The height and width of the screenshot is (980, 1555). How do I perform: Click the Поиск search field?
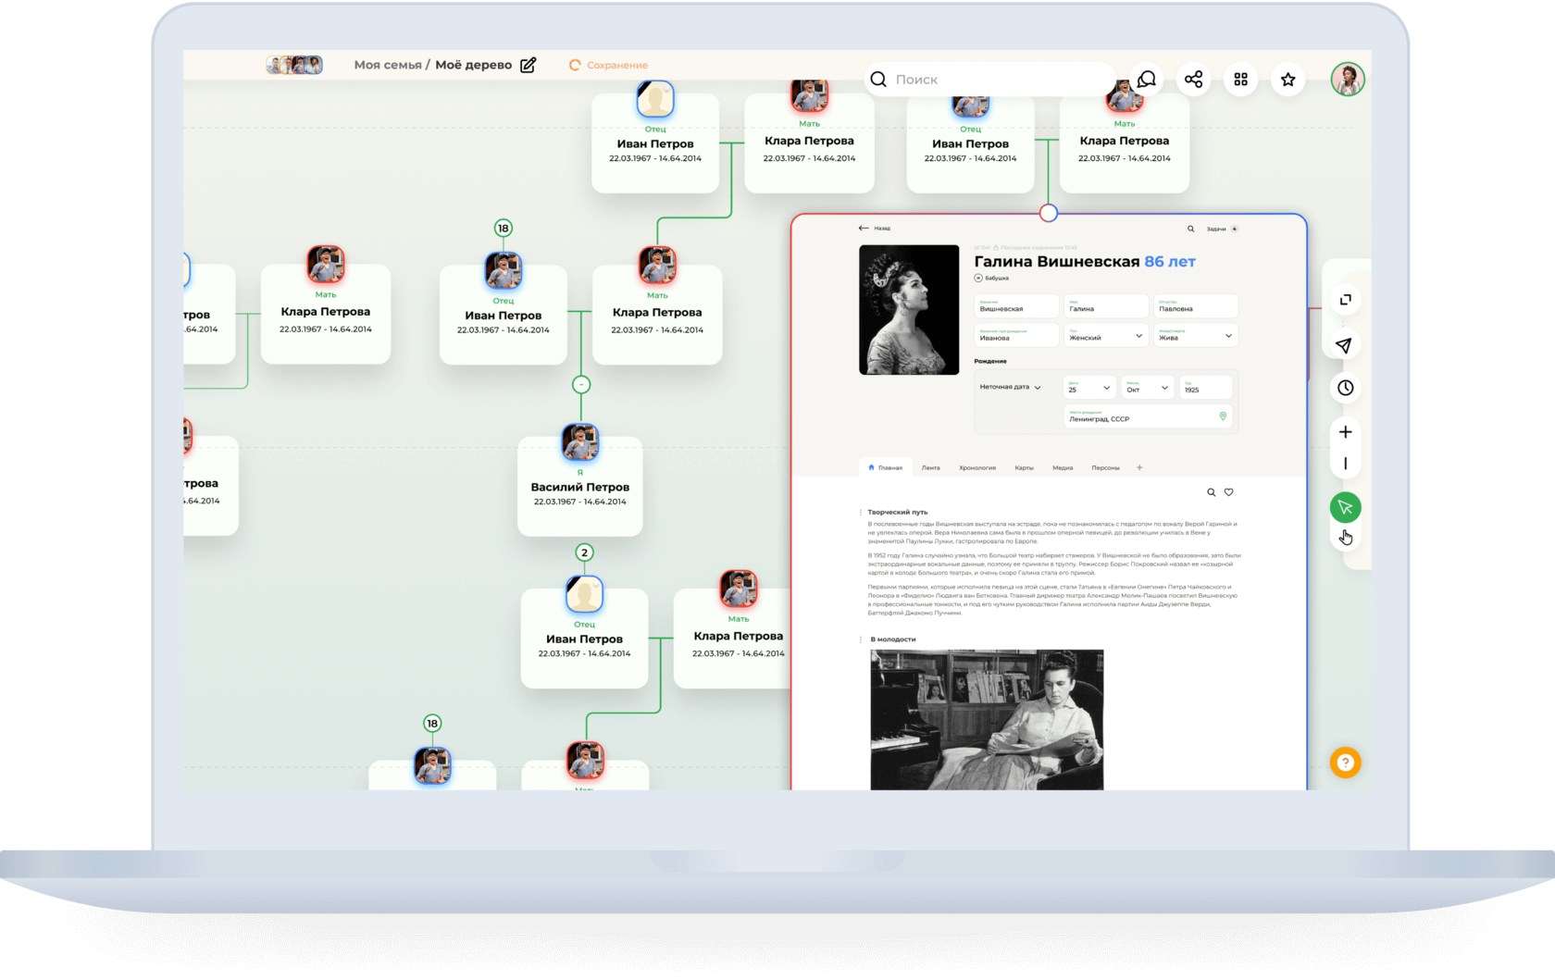click(x=990, y=80)
